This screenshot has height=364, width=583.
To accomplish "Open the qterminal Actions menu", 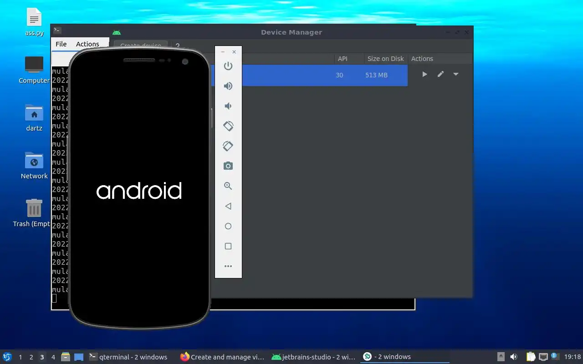I will coord(87,44).
